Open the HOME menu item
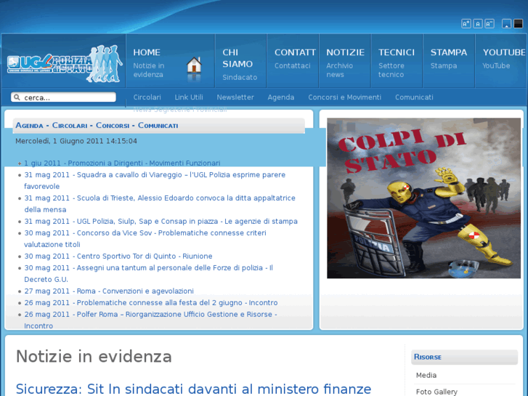 171,60
